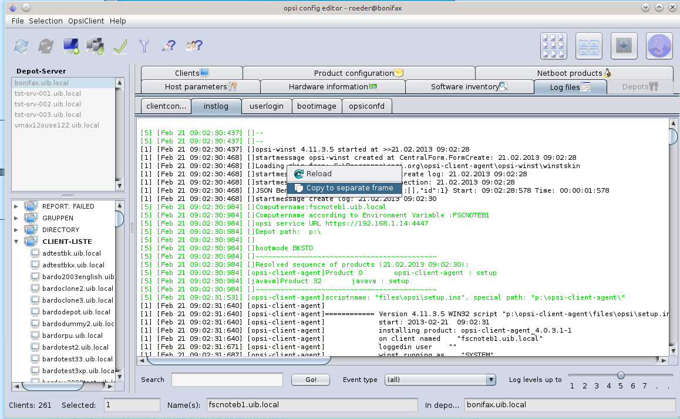This screenshot has width=680, height=419.
Task: Open the opsiconfd log sub-tab
Action: point(366,106)
